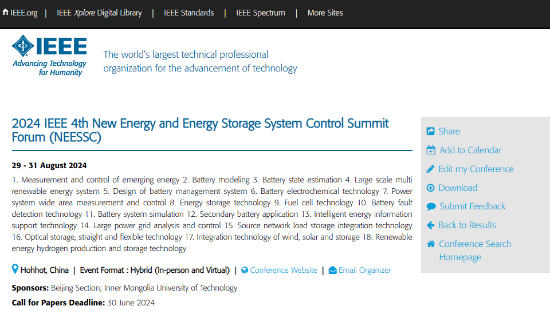
Task: Open the Conference Website link
Action: (284, 270)
